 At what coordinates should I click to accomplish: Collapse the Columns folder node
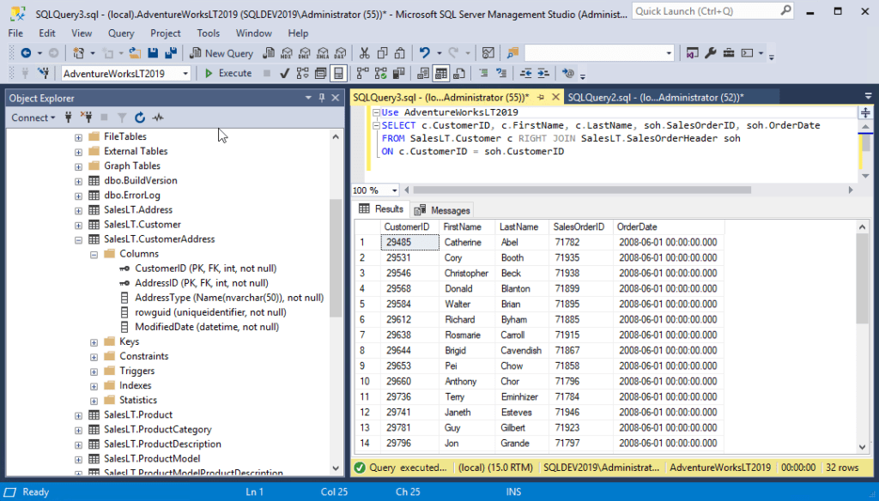tap(94, 255)
